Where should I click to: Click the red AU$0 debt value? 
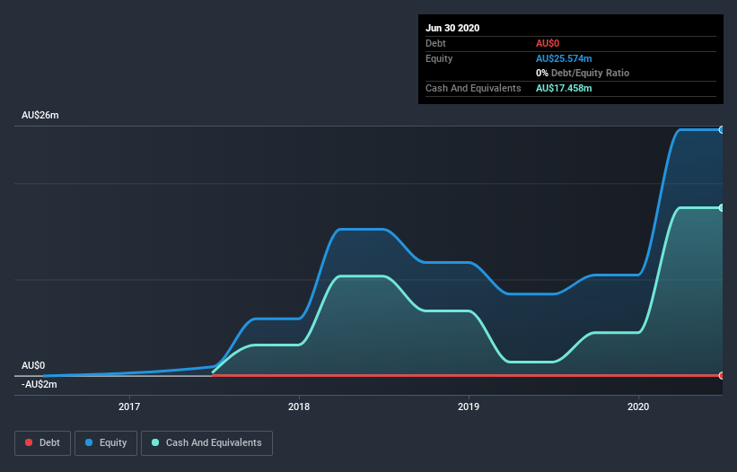(x=548, y=43)
